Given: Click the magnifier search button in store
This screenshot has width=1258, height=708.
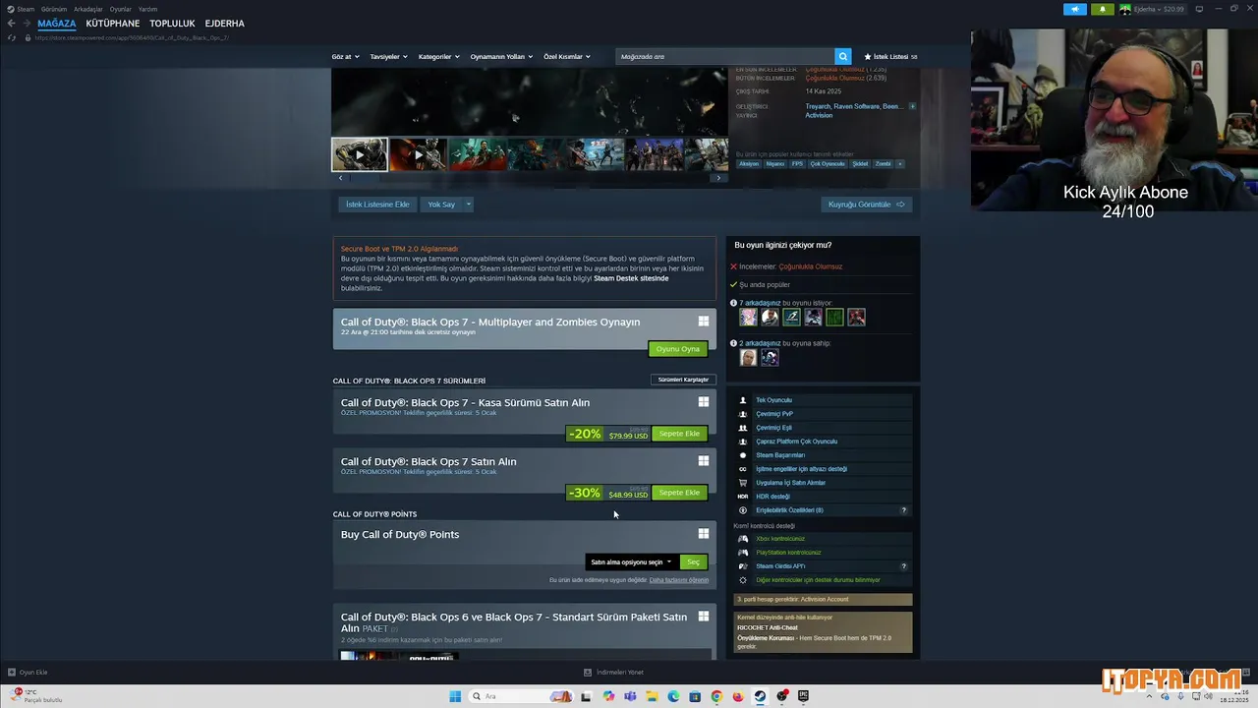Looking at the screenshot, I should [x=842, y=56].
